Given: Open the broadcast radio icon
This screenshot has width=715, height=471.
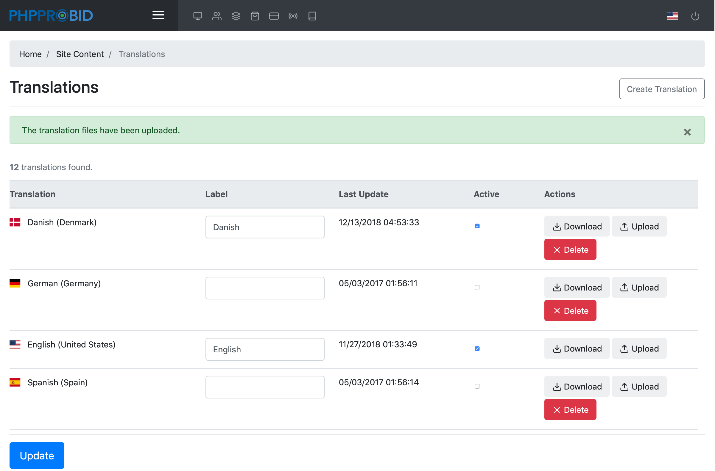Looking at the screenshot, I should click(293, 16).
